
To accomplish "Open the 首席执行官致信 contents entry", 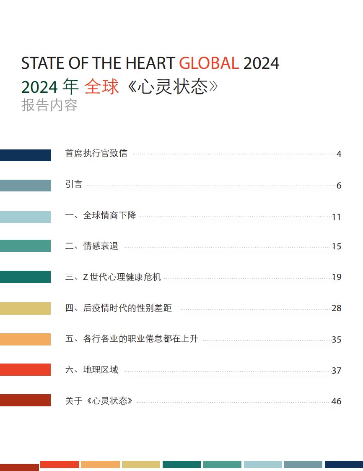I will point(96,154).
